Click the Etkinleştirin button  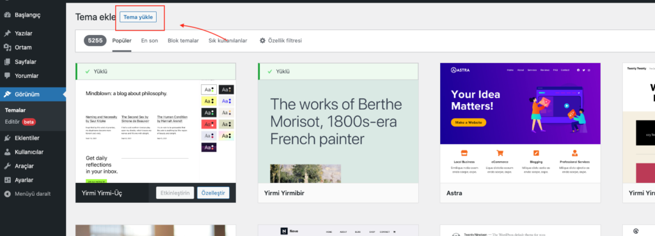(175, 193)
